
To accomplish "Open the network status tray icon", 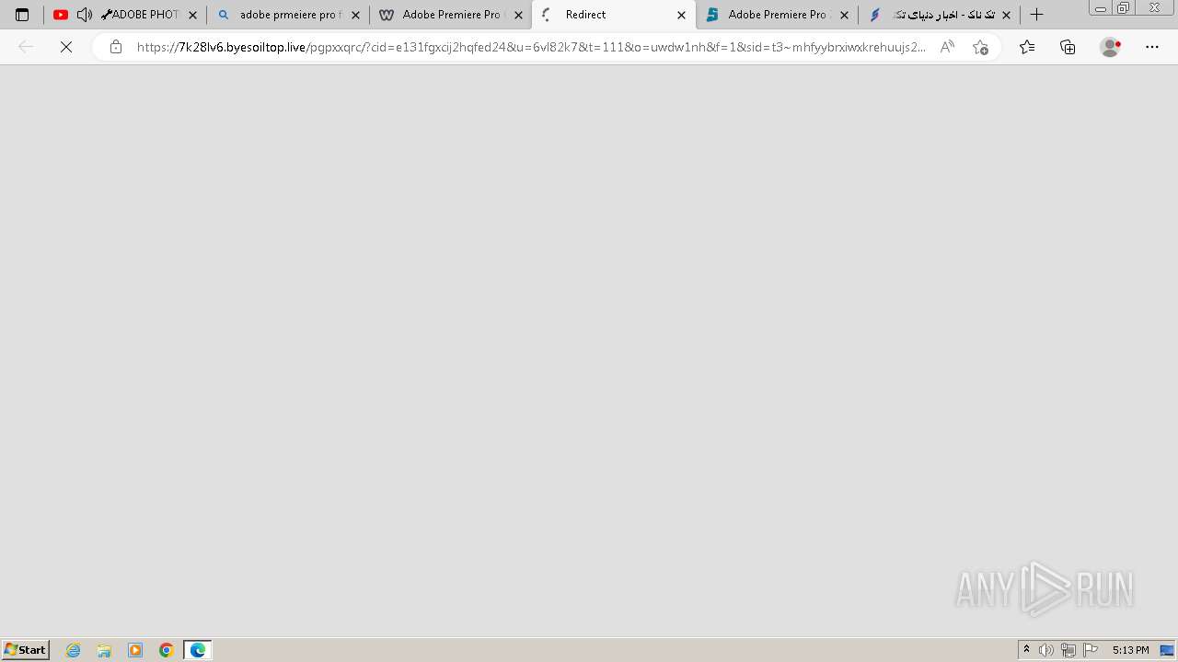I will click(1068, 650).
